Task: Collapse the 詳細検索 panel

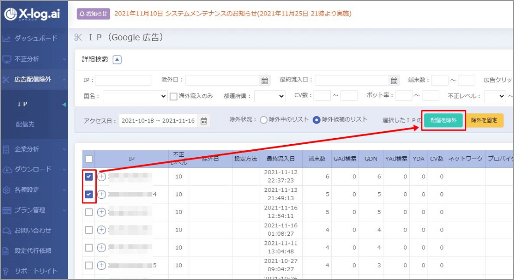Action: [x=117, y=59]
